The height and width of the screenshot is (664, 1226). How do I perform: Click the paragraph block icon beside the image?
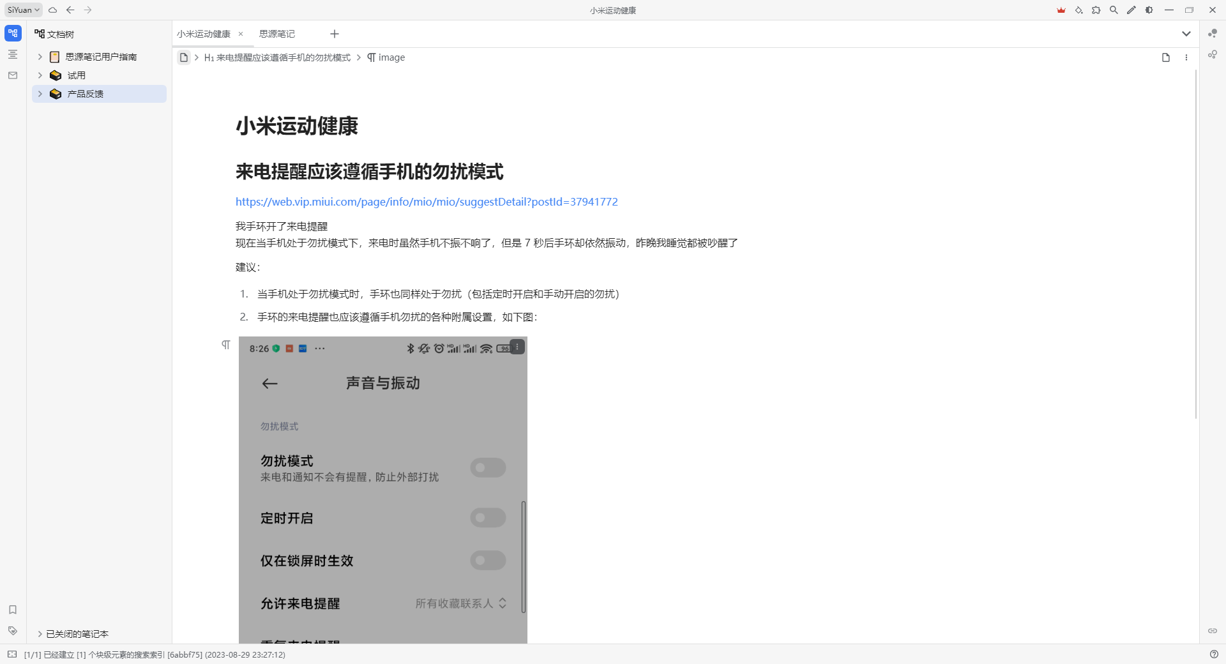tap(226, 345)
